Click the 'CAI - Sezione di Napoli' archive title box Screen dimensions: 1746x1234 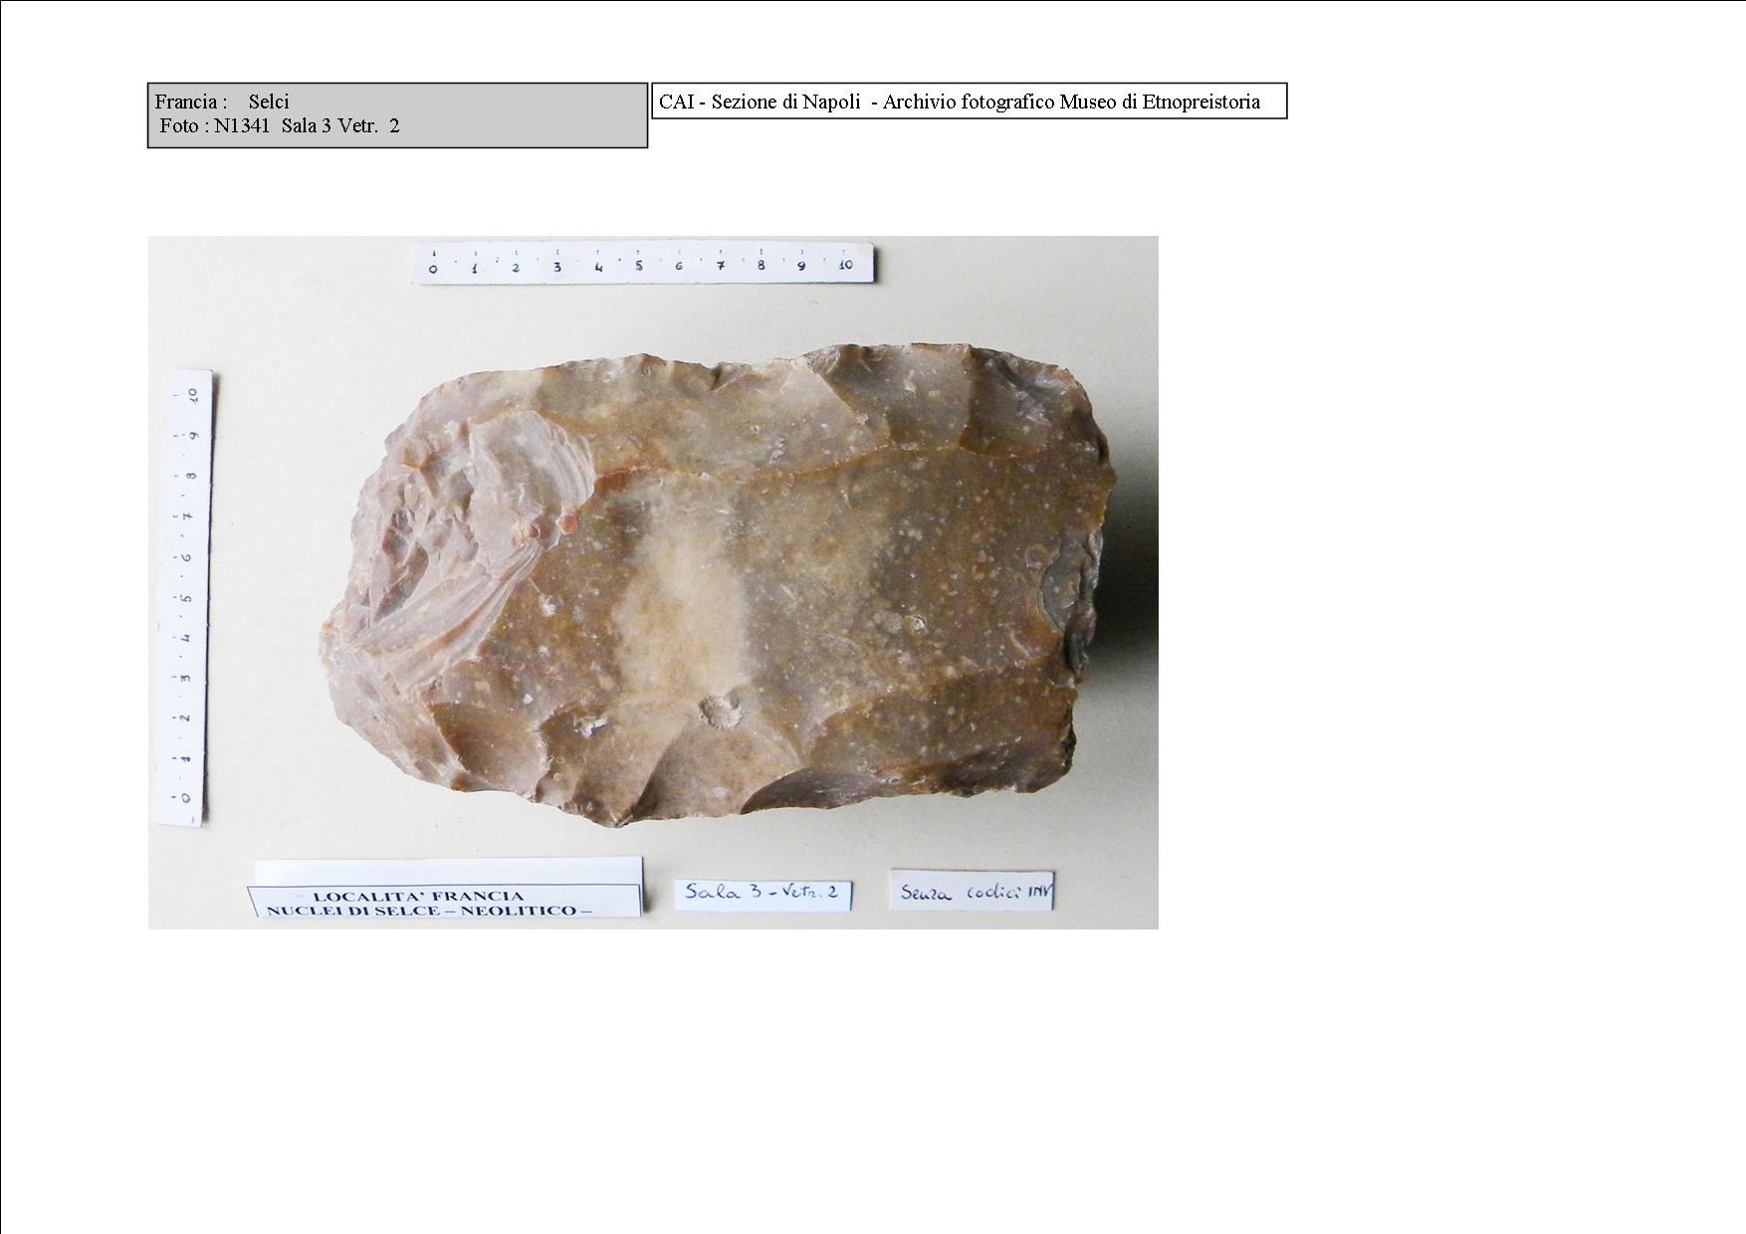[x=970, y=102]
